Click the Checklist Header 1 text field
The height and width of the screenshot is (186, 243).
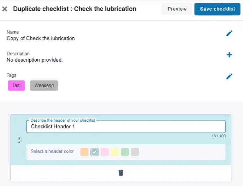click(126, 127)
